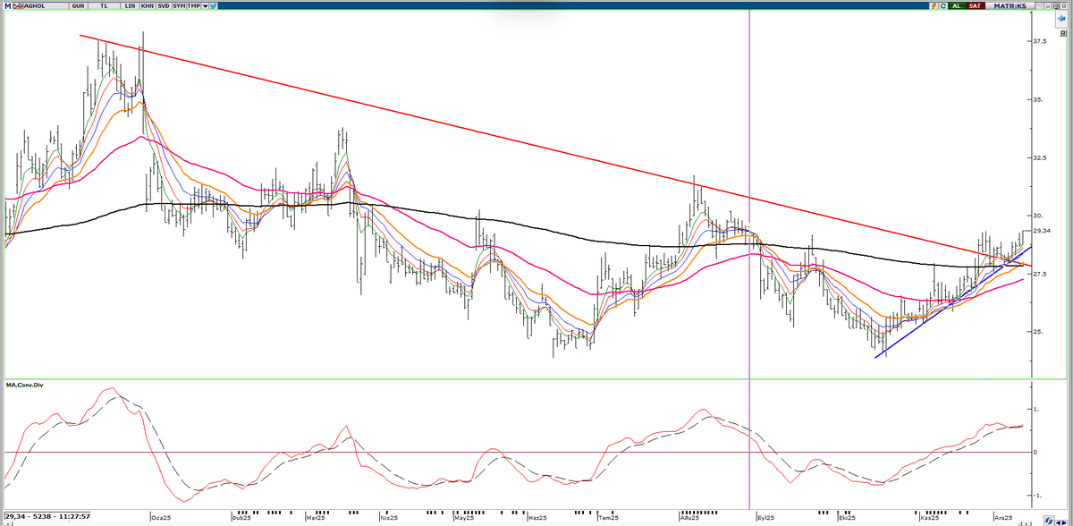This screenshot has height=526, width=1073.
Task: Click the small box icon below the blue arrow
Action: click(1062, 32)
